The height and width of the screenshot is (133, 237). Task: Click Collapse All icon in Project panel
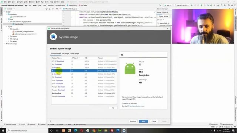click(x=53, y=9)
